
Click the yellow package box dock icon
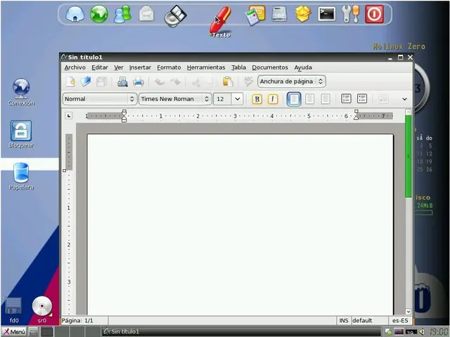(x=303, y=14)
